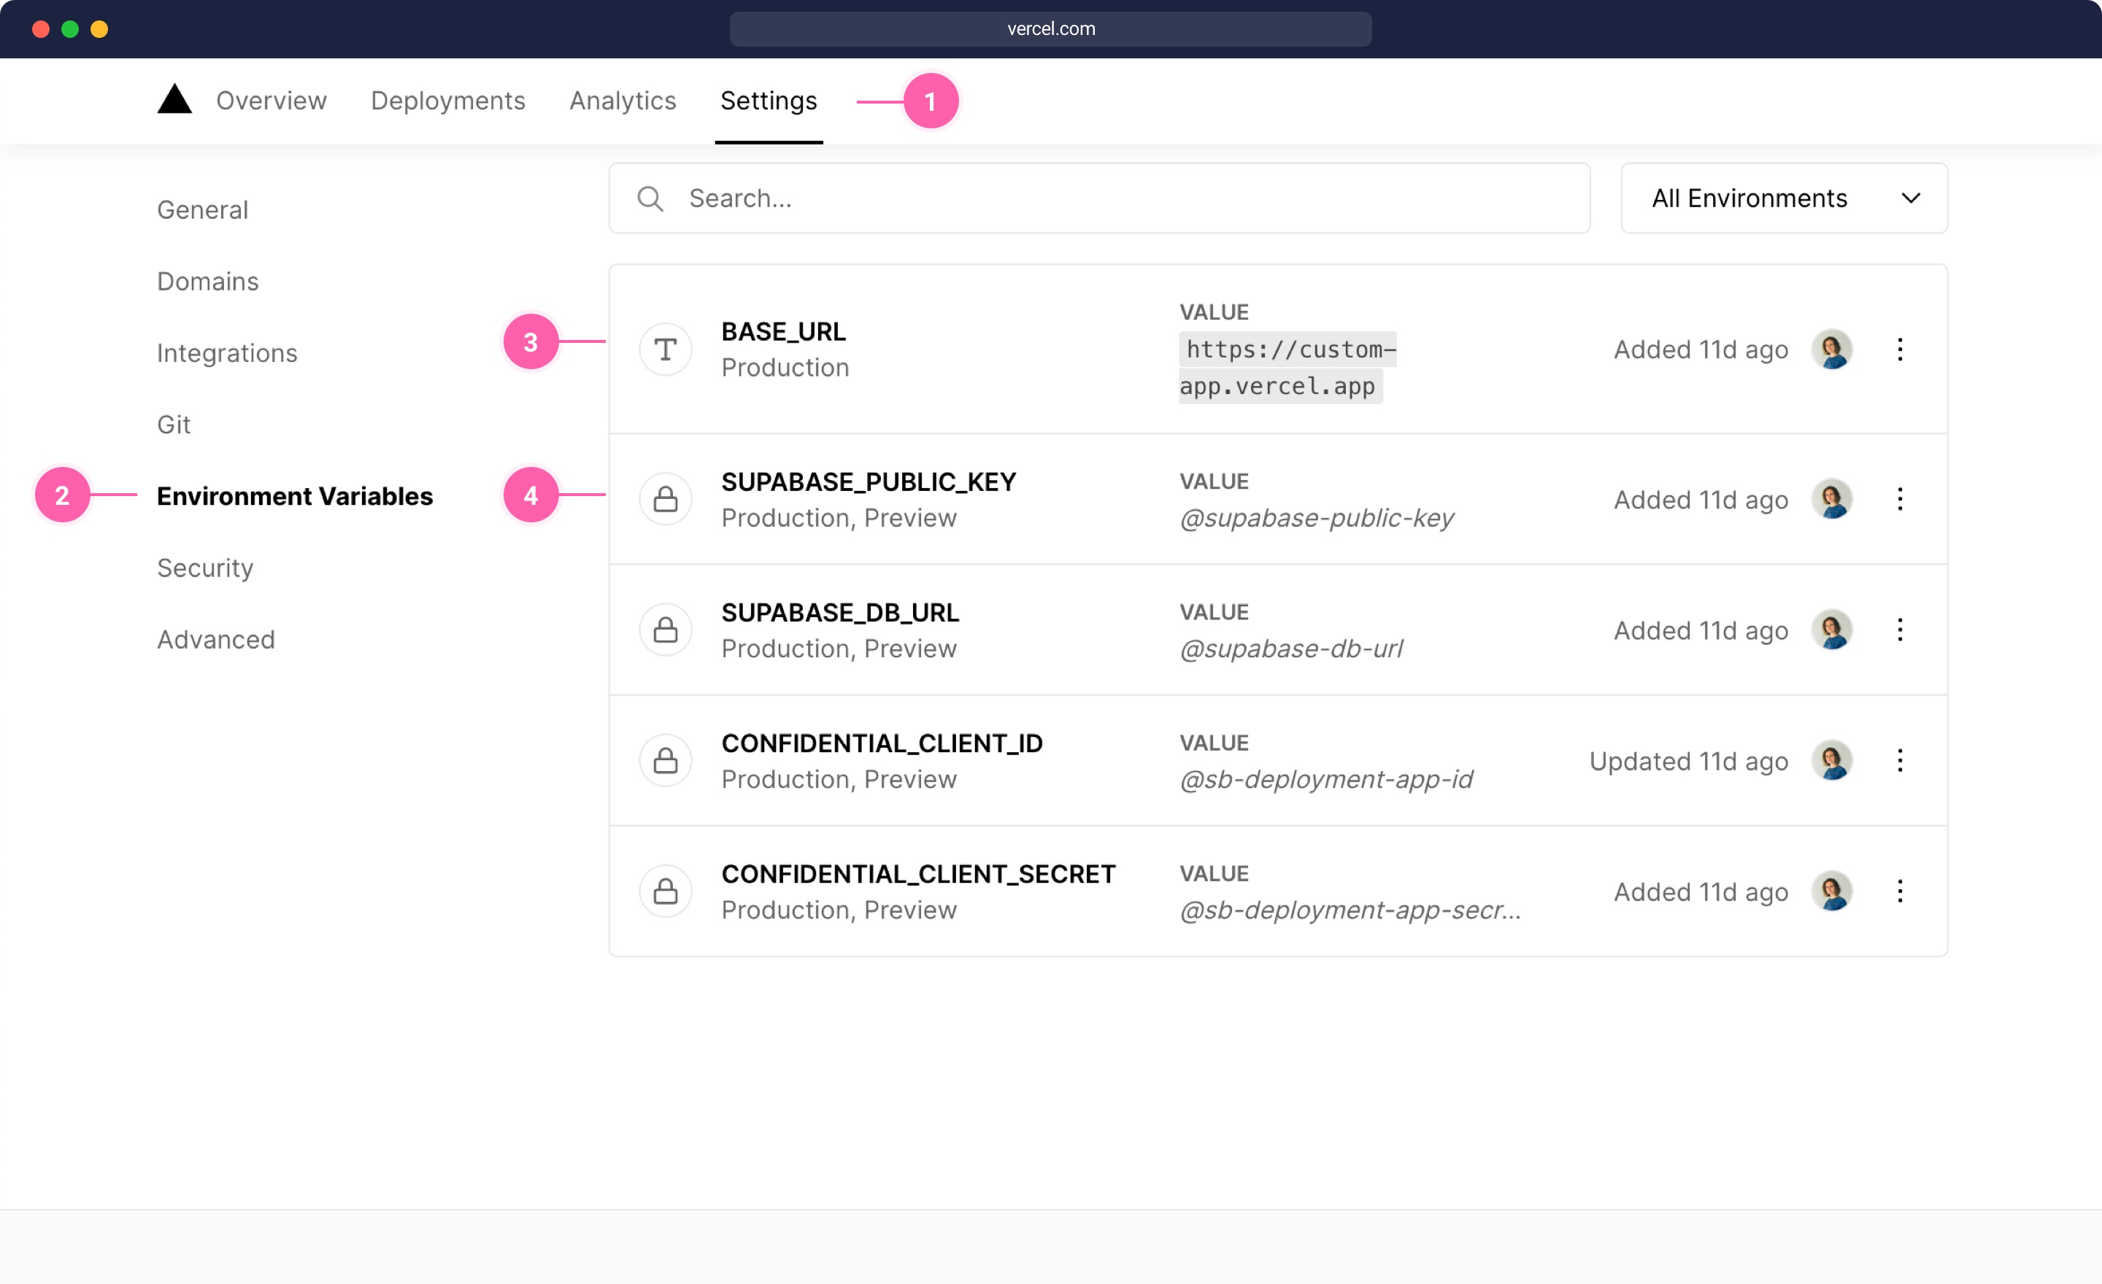
Task: Click the vercel.com address bar
Action: (x=1050, y=29)
